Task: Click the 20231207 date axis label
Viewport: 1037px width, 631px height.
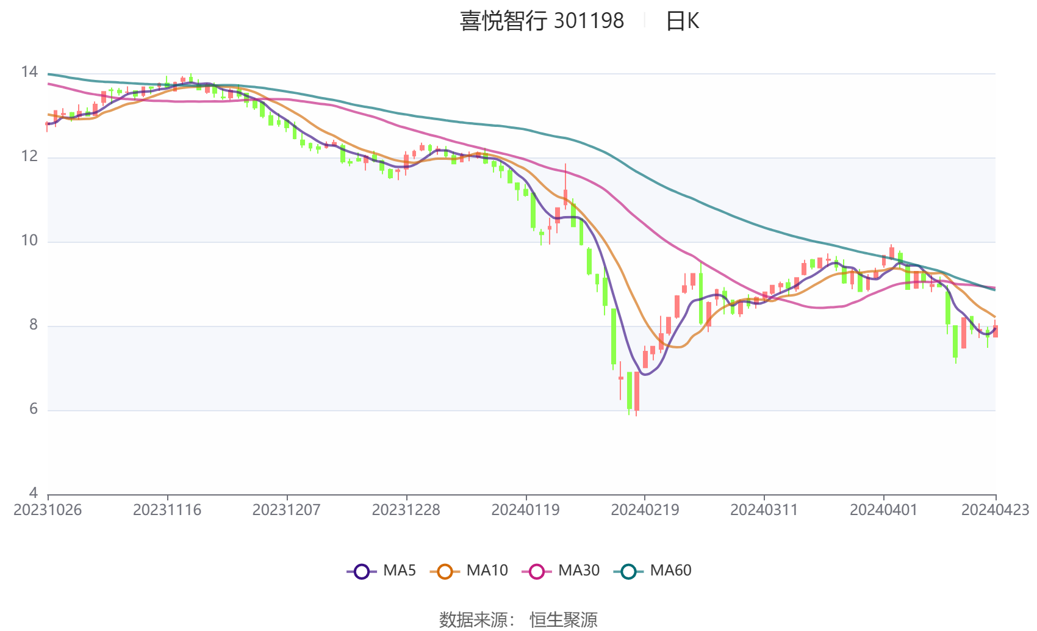Action: tap(287, 510)
